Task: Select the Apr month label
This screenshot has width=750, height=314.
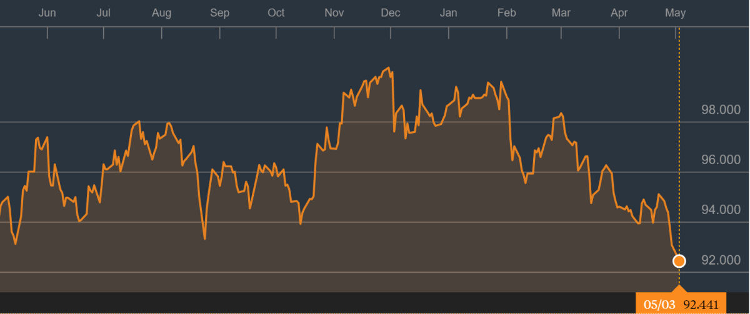Action: click(x=619, y=13)
